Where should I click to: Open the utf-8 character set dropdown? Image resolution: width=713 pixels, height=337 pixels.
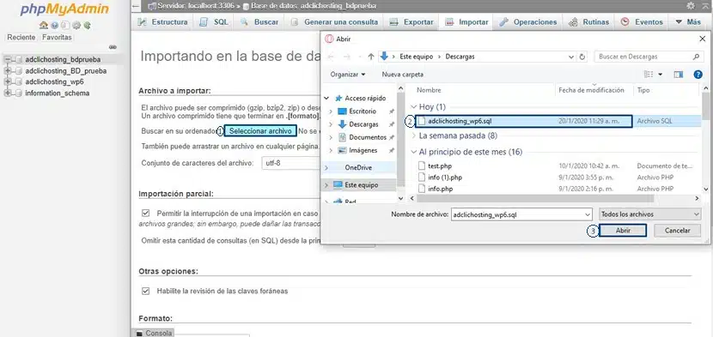291,163
